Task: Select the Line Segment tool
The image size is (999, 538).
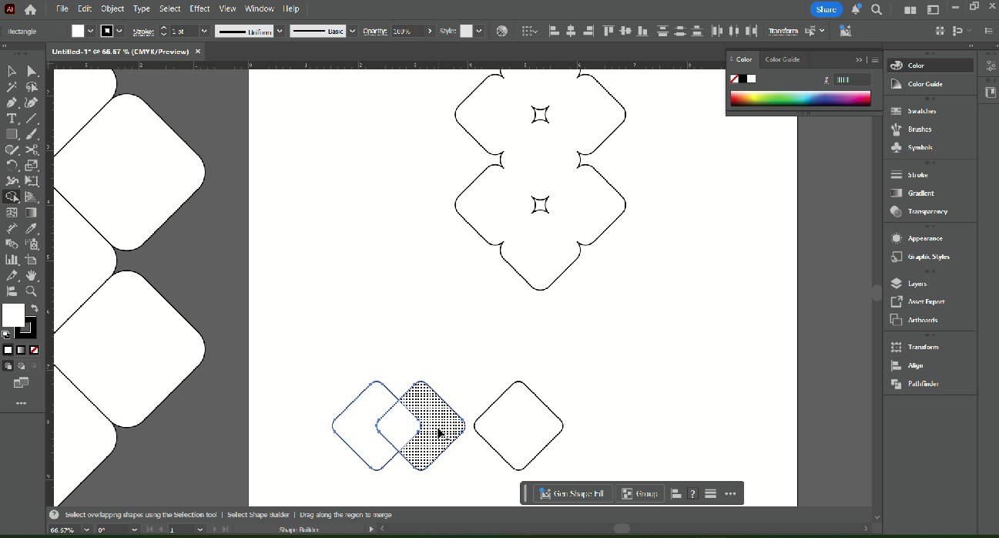Action: 32,119
